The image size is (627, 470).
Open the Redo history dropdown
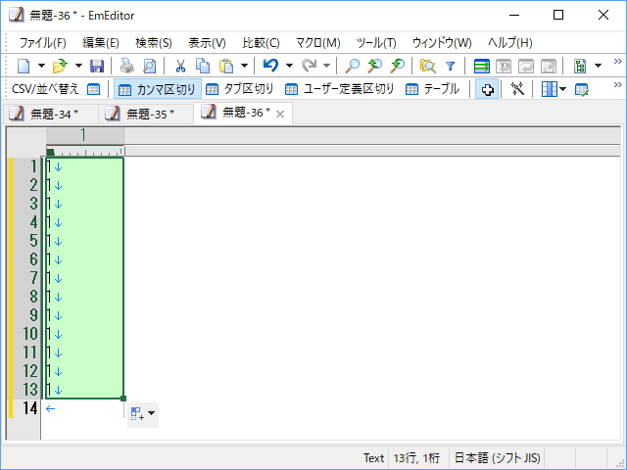pos(326,66)
